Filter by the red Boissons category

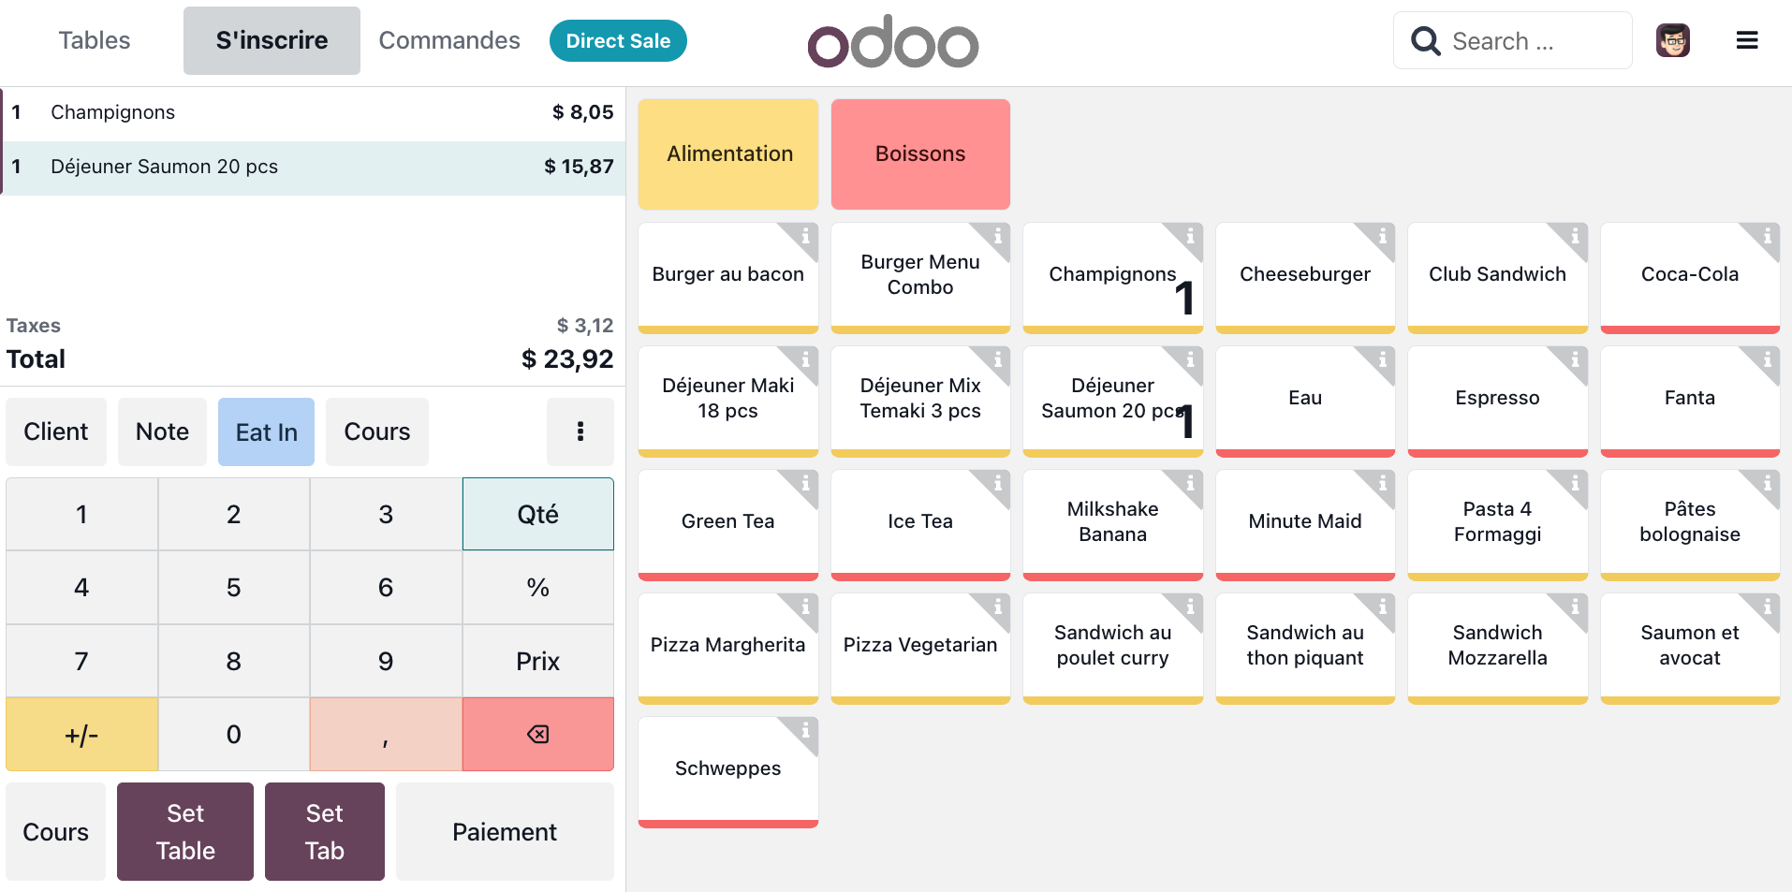tap(920, 154)
